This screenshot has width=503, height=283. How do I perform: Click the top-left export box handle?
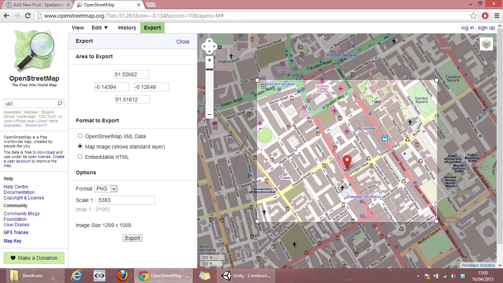(257, 80)
